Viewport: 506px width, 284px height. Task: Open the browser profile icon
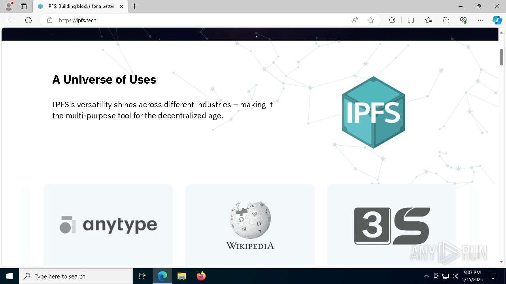[x=9, y=6]
